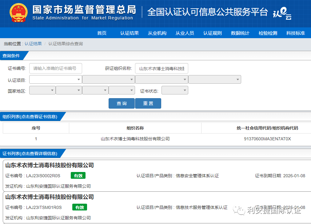Open certificate LAJ23IS0002R0S details
The image size is (311, 224).
click(43, 176)
